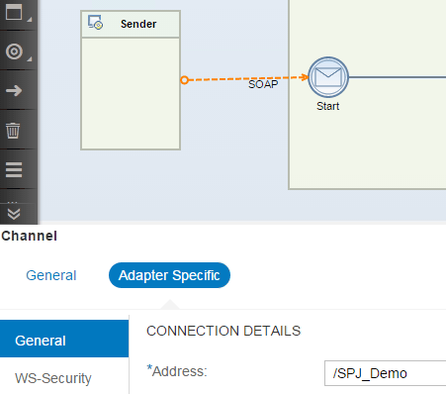Click the trash delete icon

(13, 131)
